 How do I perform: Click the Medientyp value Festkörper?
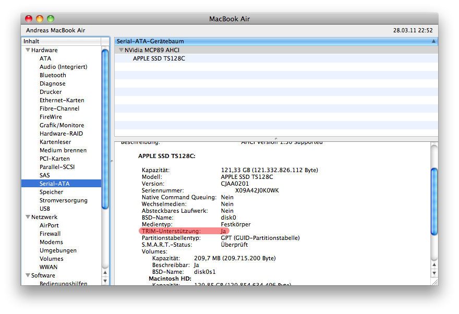[x=236, y=224]
